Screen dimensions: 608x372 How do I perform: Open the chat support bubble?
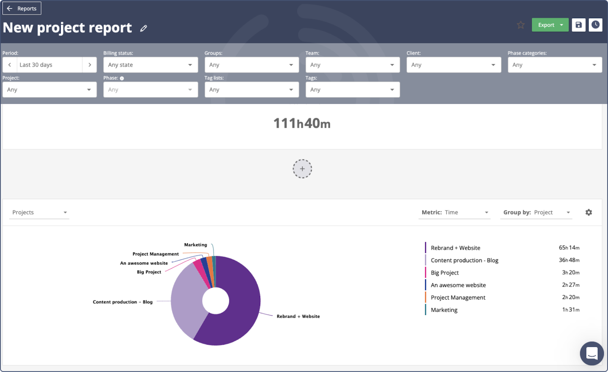[x=592, y=353]
